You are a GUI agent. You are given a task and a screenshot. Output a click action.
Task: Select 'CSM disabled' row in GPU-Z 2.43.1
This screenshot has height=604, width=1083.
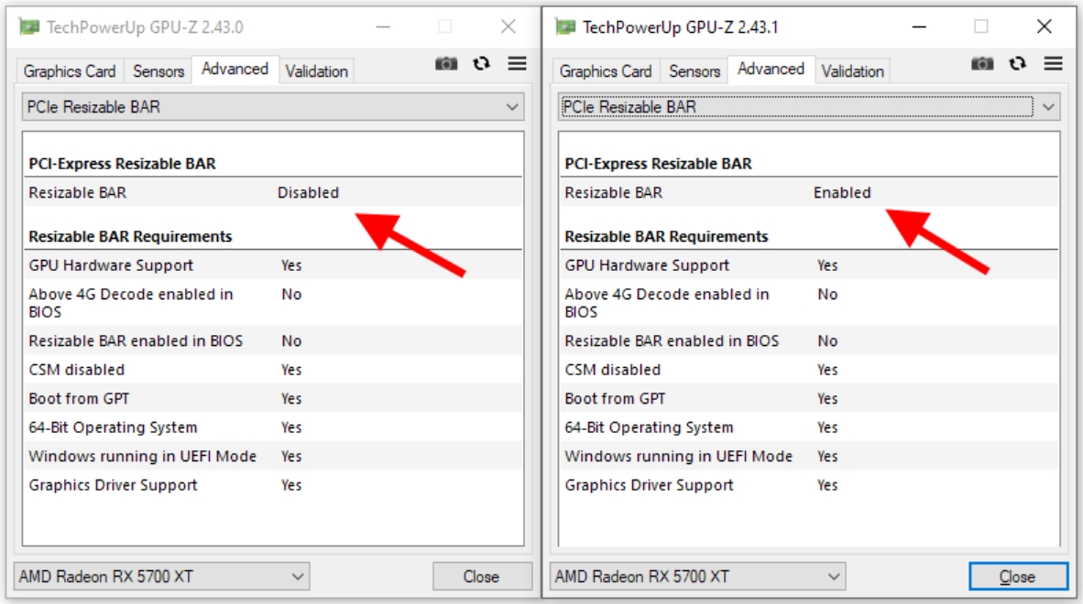coord(809,370)
